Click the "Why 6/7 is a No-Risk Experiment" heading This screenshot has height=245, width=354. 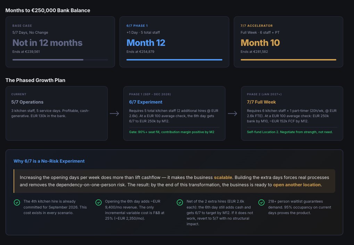point(49,161)
